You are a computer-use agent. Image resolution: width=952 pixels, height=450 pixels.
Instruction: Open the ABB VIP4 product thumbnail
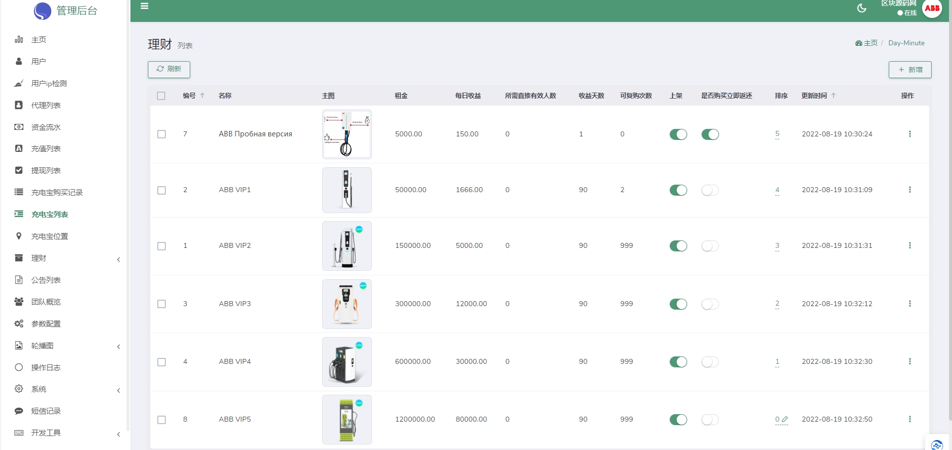[347, 361]
